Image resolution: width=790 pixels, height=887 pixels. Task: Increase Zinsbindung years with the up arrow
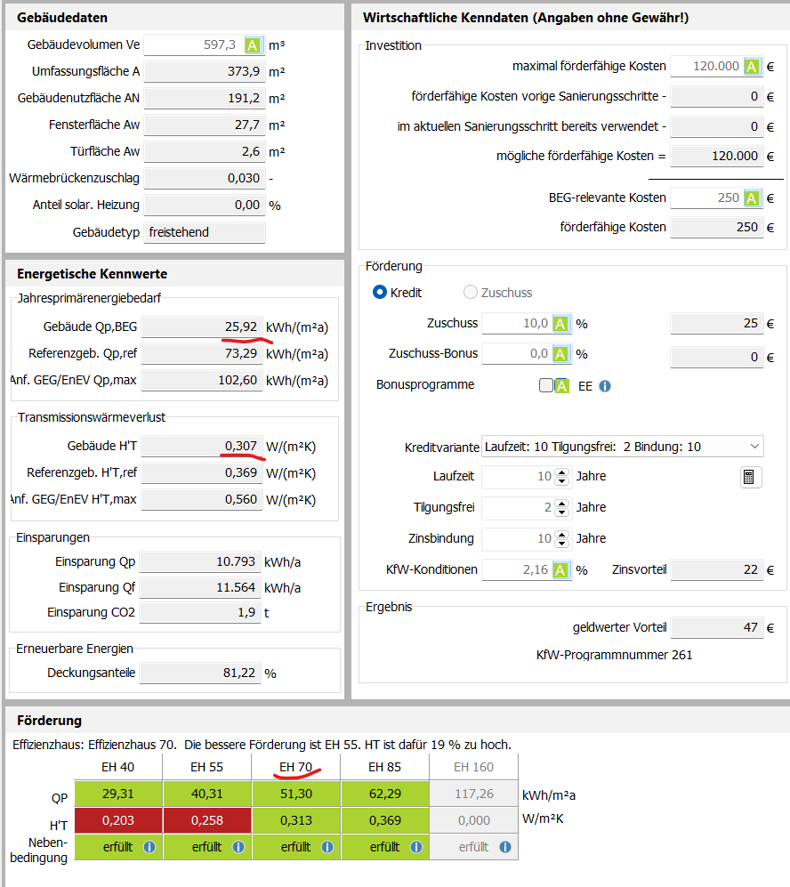(561, 535)
